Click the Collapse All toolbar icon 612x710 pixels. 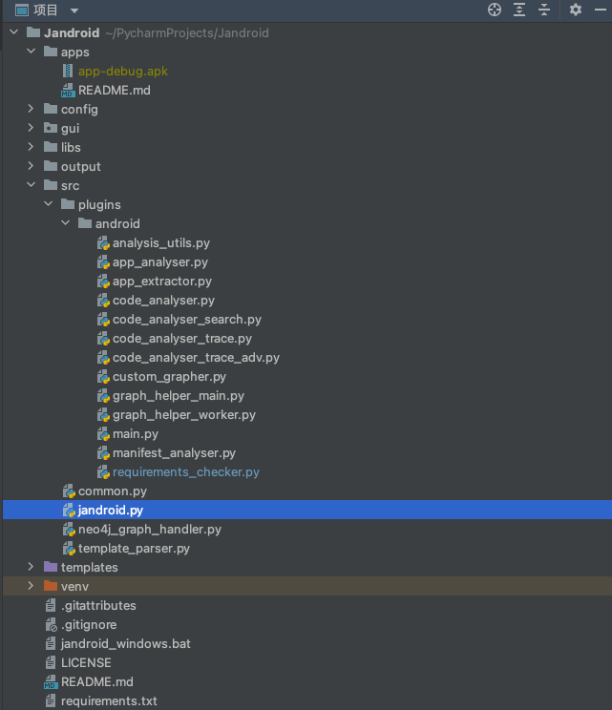[544, 10]
